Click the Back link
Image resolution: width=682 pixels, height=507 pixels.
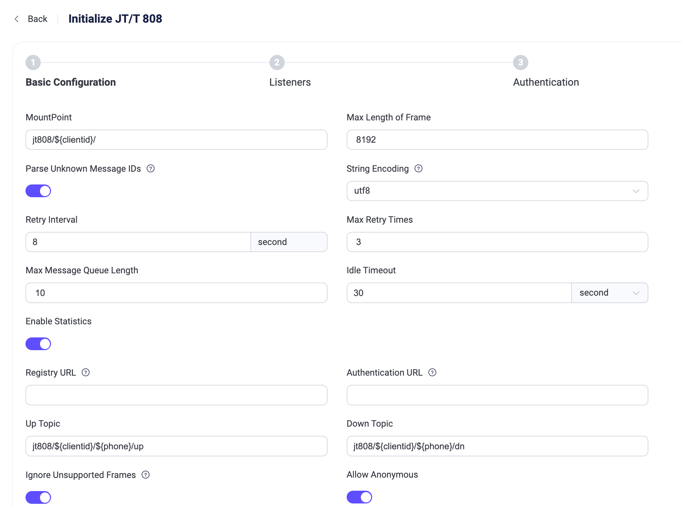tap(37, 19)
